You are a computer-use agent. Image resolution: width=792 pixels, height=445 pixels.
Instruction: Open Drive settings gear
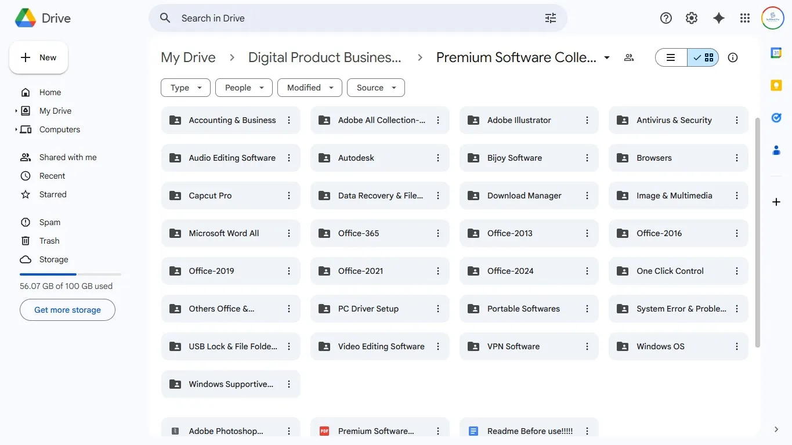click(691, 18)
